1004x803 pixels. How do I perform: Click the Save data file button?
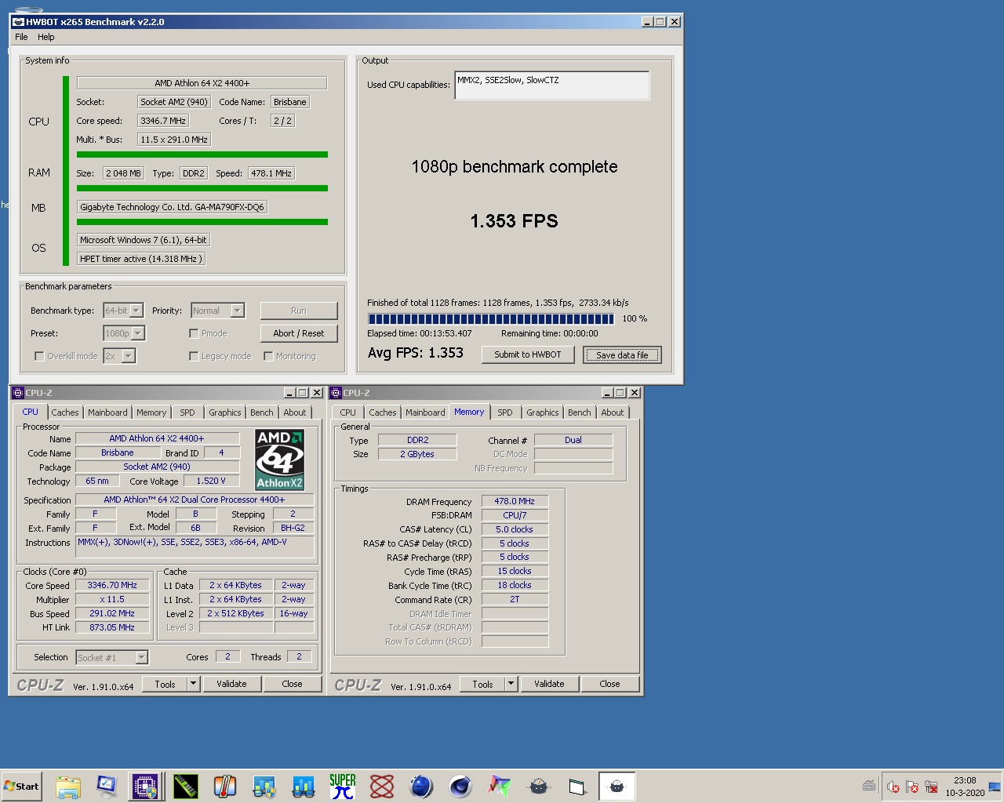[x=622, y=355]
